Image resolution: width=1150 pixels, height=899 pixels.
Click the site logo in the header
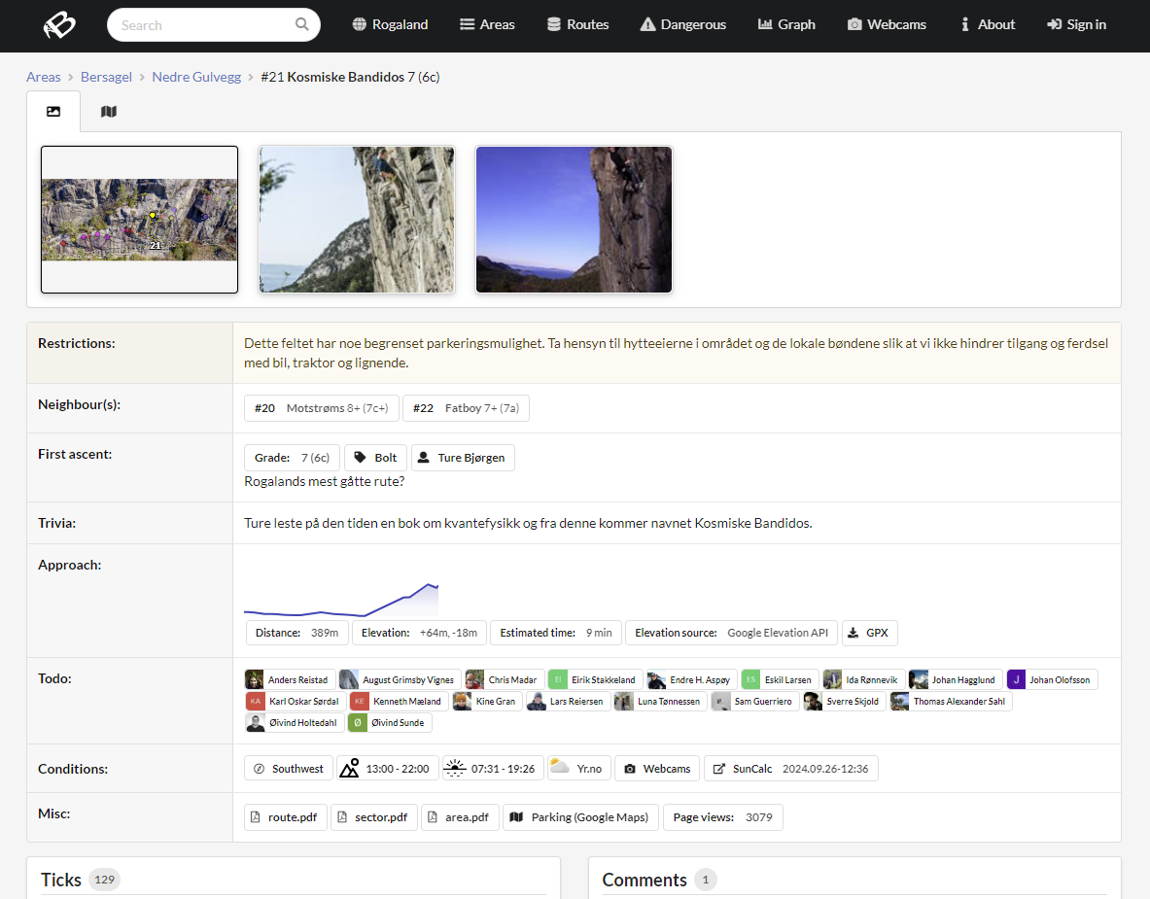pos(58,25)
